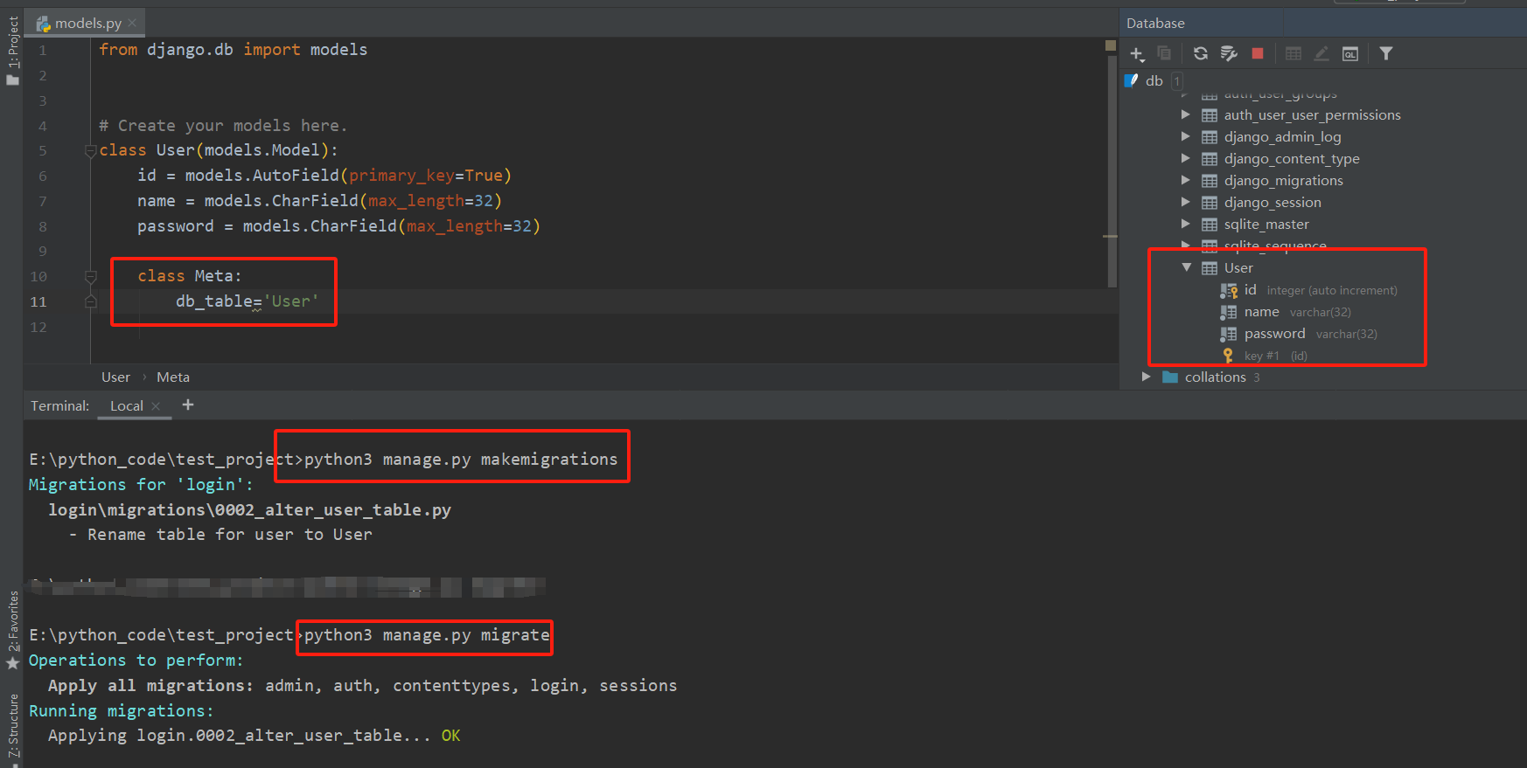Click the User breadcrumb
The height and width of the screenshot is (768, 1527).
click(x=115, y=377)
